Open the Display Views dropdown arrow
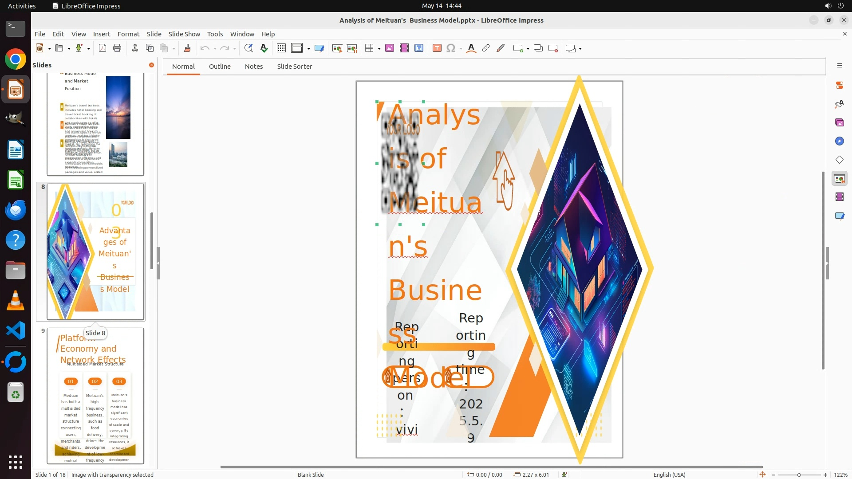The height and width of the screenshot is (479, 852). pyautogui.click(x=308, y=48)
